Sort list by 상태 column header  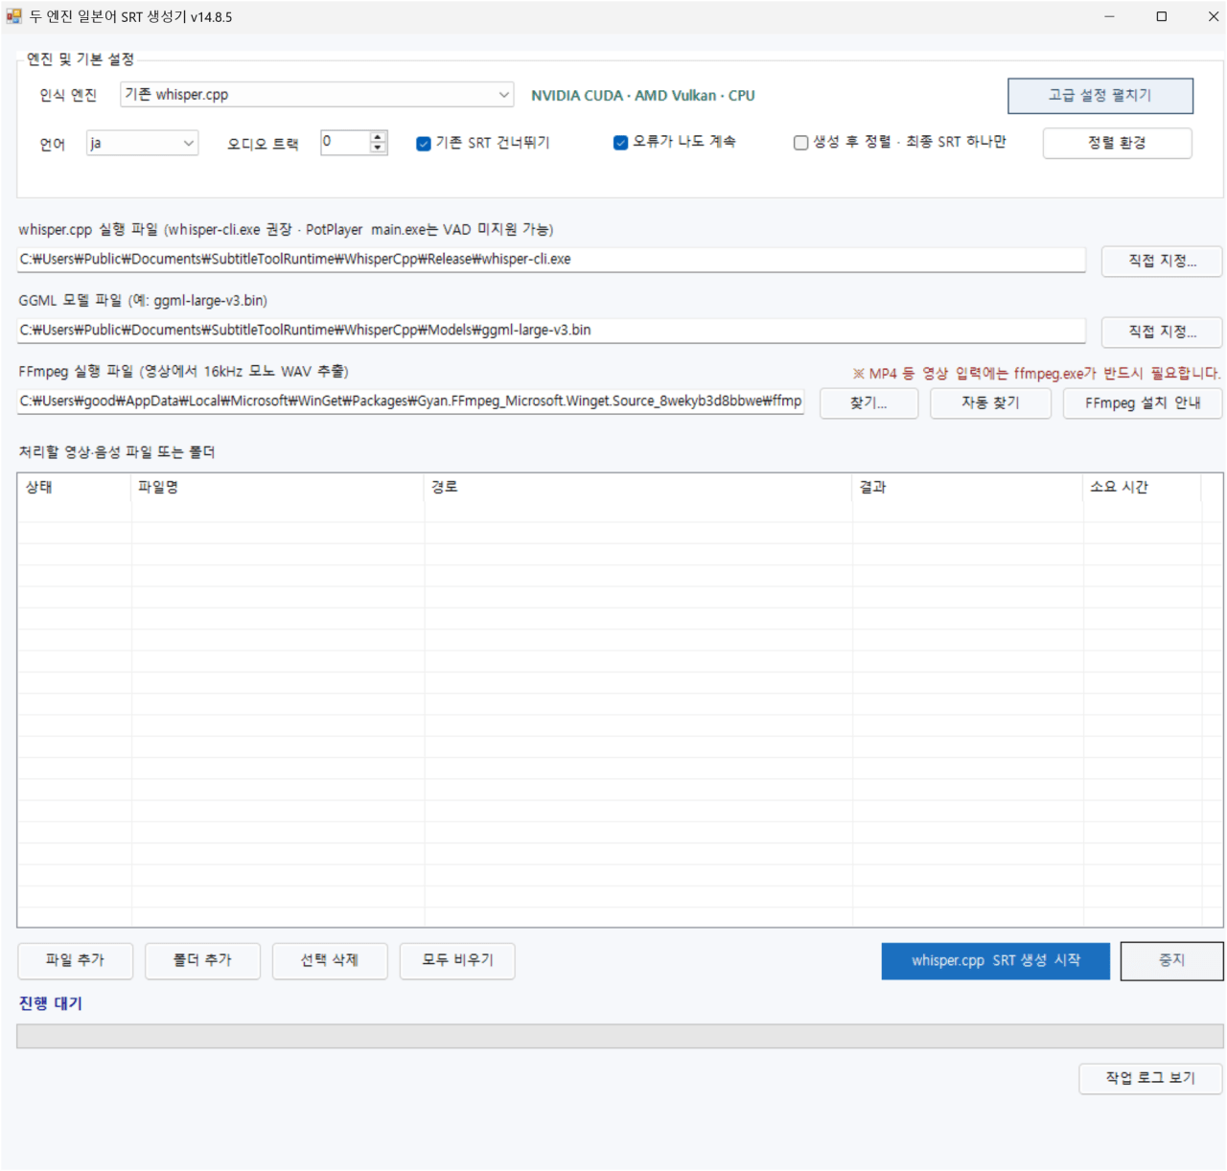pos(75,487)
